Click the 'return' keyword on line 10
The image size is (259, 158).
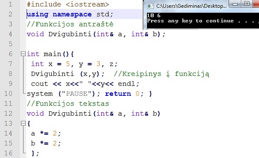[x=118, y=94]
